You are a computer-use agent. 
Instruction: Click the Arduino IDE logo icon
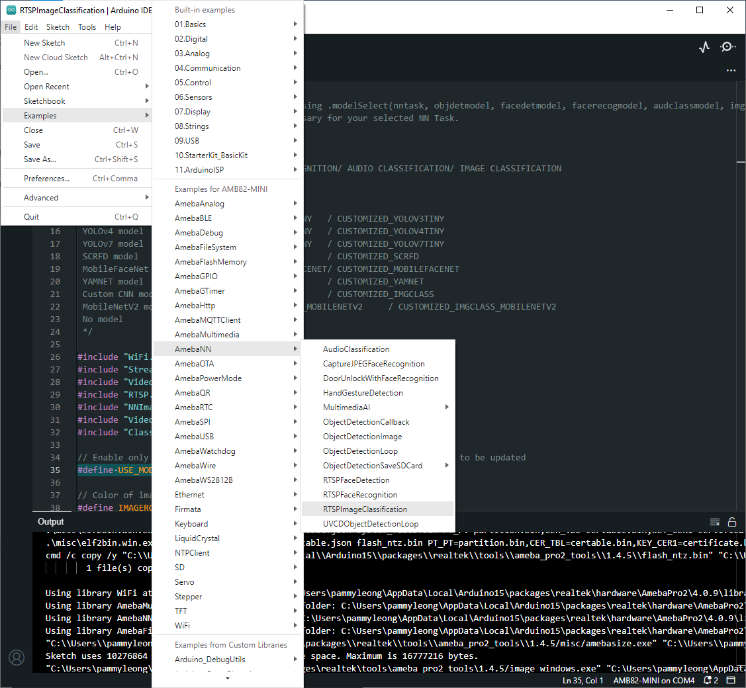tap(11, 10)
